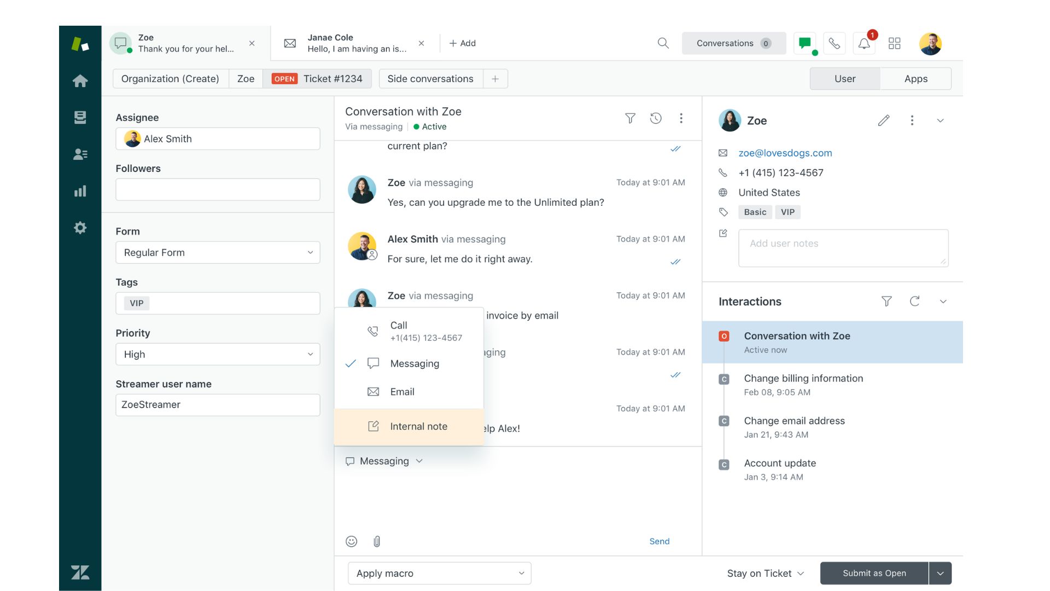Click the zoe@lovesdogs.com email link
The width and height of the screenshot is (1050, 591).
click(785, 153)
